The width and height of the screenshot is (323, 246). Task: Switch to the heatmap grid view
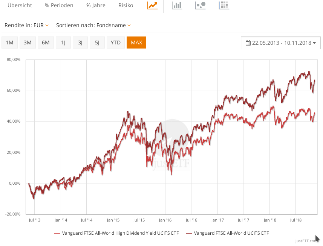[x=224, y=6]
